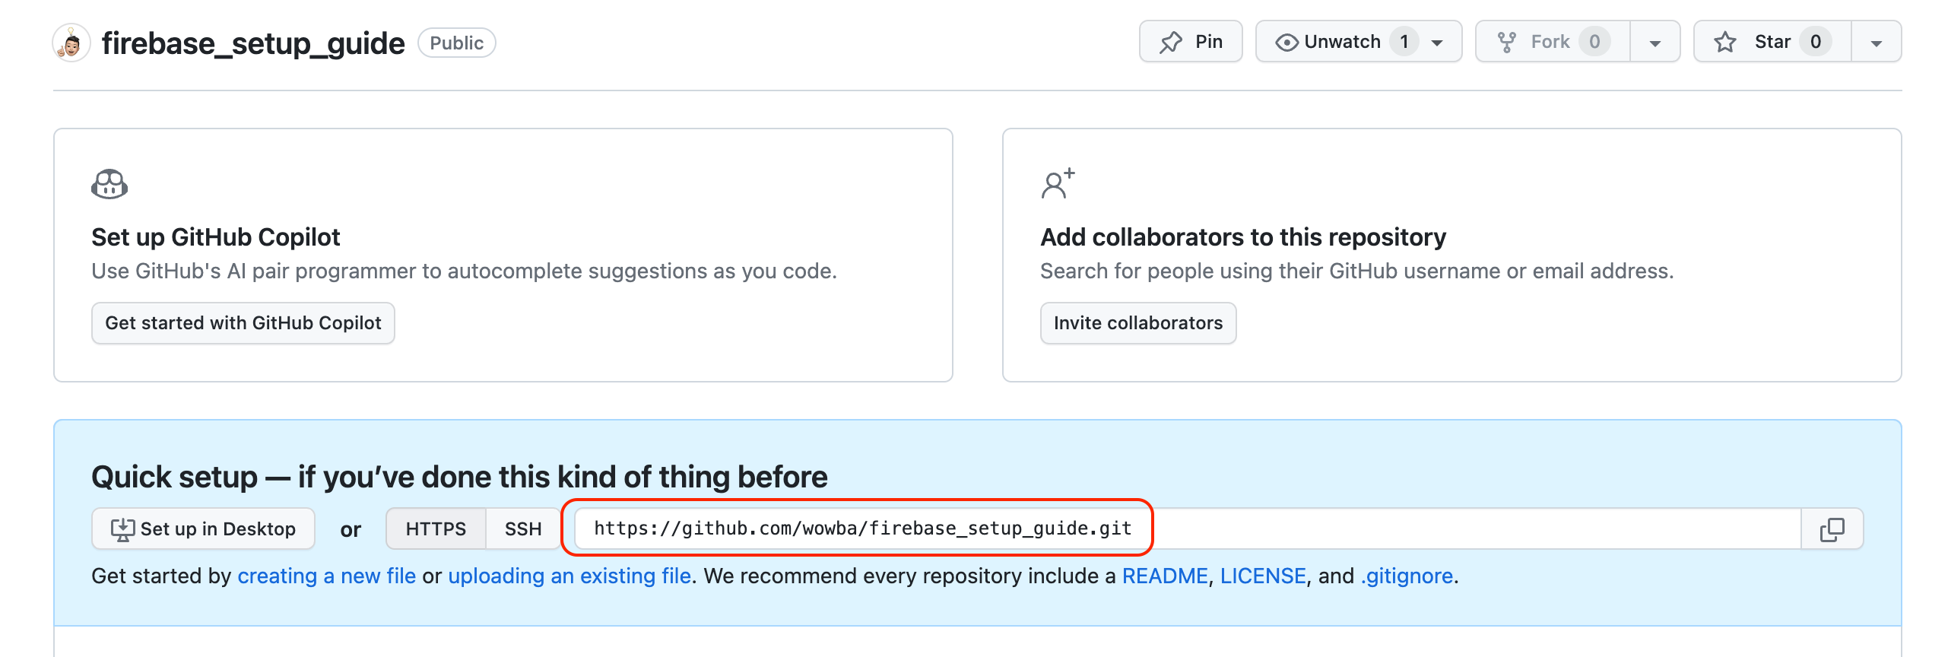Click the copy URL clipboard icon
This screenshot has height=657, width=1948.
1832,529
